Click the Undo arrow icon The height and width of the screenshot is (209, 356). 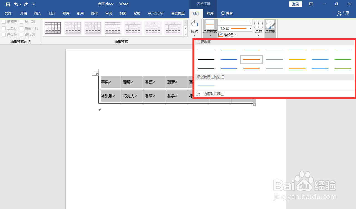[16, 4]
